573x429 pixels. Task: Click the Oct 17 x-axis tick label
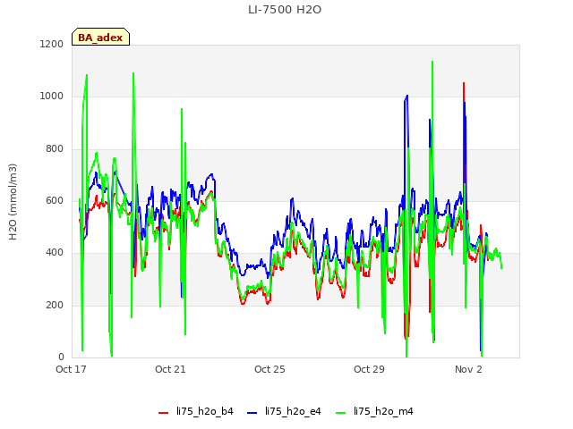pos(71,369)
